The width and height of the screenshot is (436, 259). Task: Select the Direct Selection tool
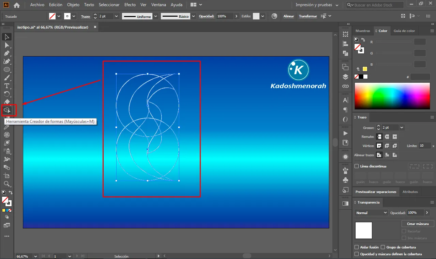coord(7,45)
